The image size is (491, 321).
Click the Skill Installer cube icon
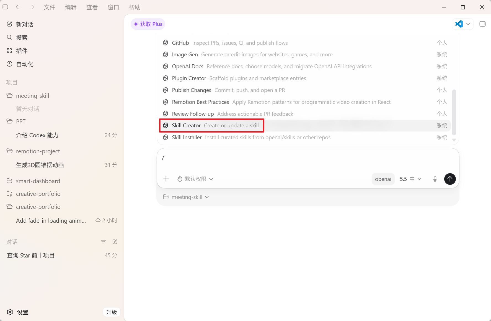(x=166, y=137)
